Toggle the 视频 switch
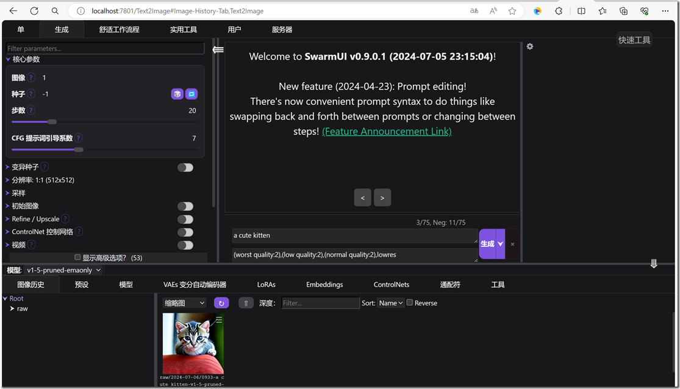This screenshot has height=389, width=680. tap(185, 246)
